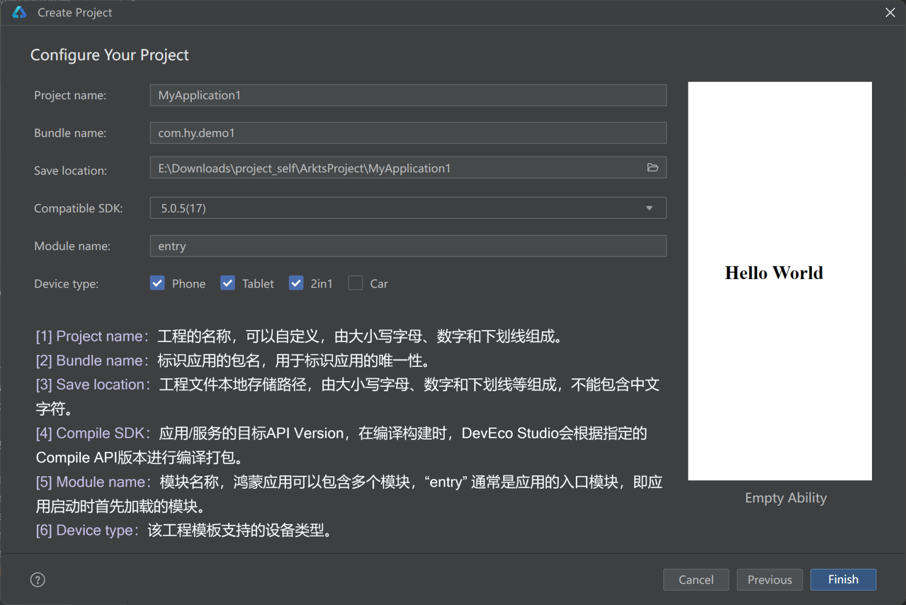Screen dimensions: 906x605
Task: Click the Hello World template preview
Action: coord(779,281)
